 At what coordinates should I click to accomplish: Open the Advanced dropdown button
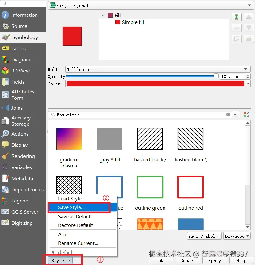[237, 236]
